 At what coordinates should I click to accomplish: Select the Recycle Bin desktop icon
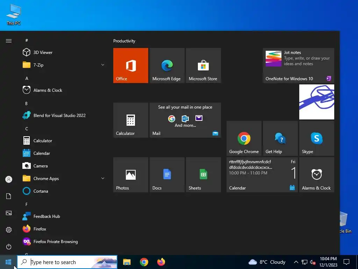point(345,222)
